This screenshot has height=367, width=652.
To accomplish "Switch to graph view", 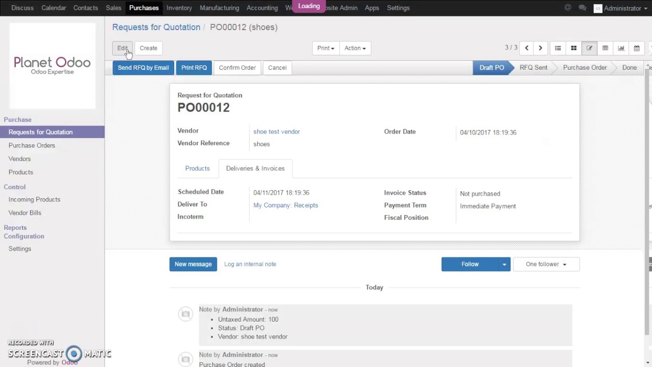I will (621, 48).
